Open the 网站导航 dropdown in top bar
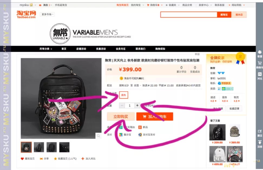263x170 pixels. pyautogui.click(x=237, y=5)
